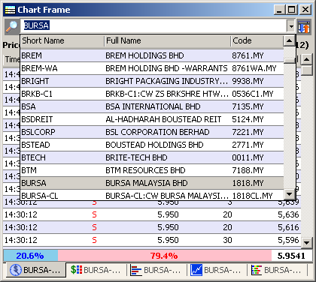316x282 pixels.
Task: Click the sort arrows icon beside search box
Action: 304,27
